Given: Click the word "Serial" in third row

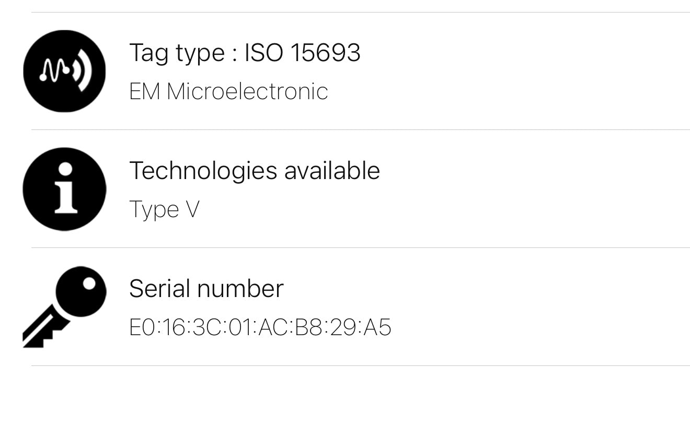Looking at the screenshot, I should pyautogui.click(x=158, y=289).
